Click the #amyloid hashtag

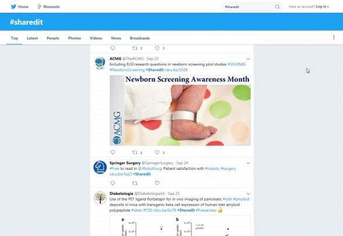241,199
